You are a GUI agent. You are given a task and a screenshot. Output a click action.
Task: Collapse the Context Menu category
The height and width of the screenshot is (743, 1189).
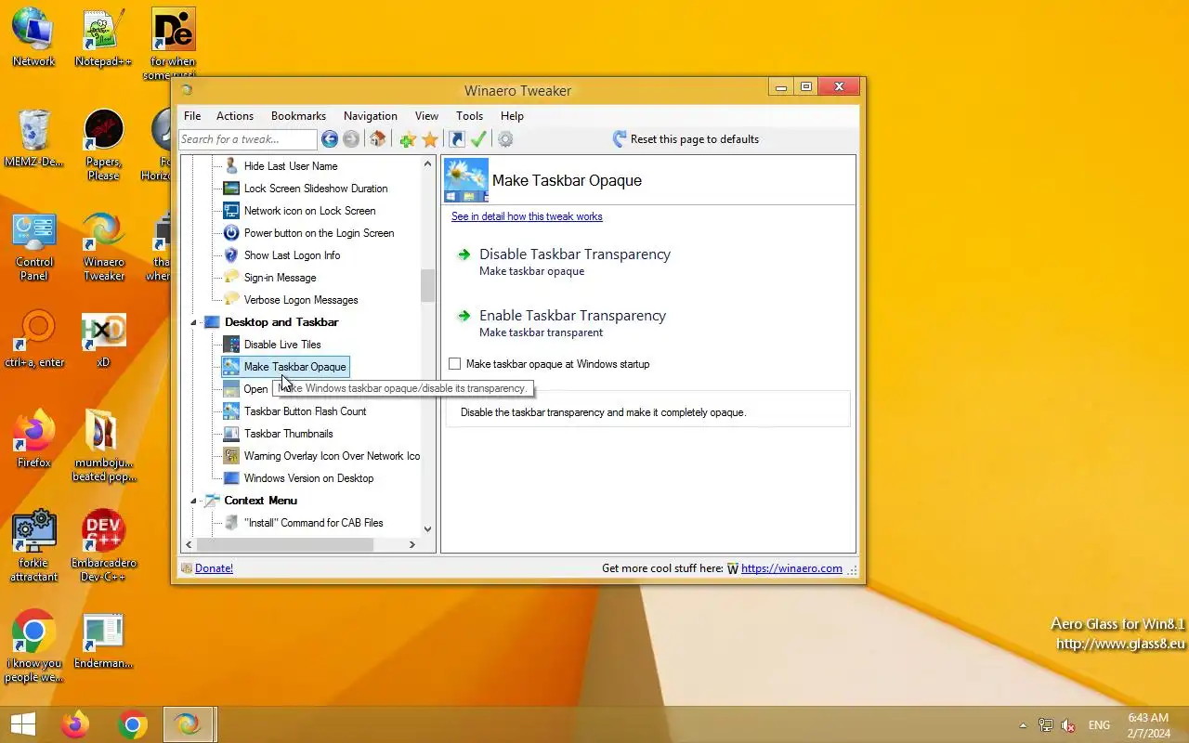pyautogui.click(x=194, y=501)
